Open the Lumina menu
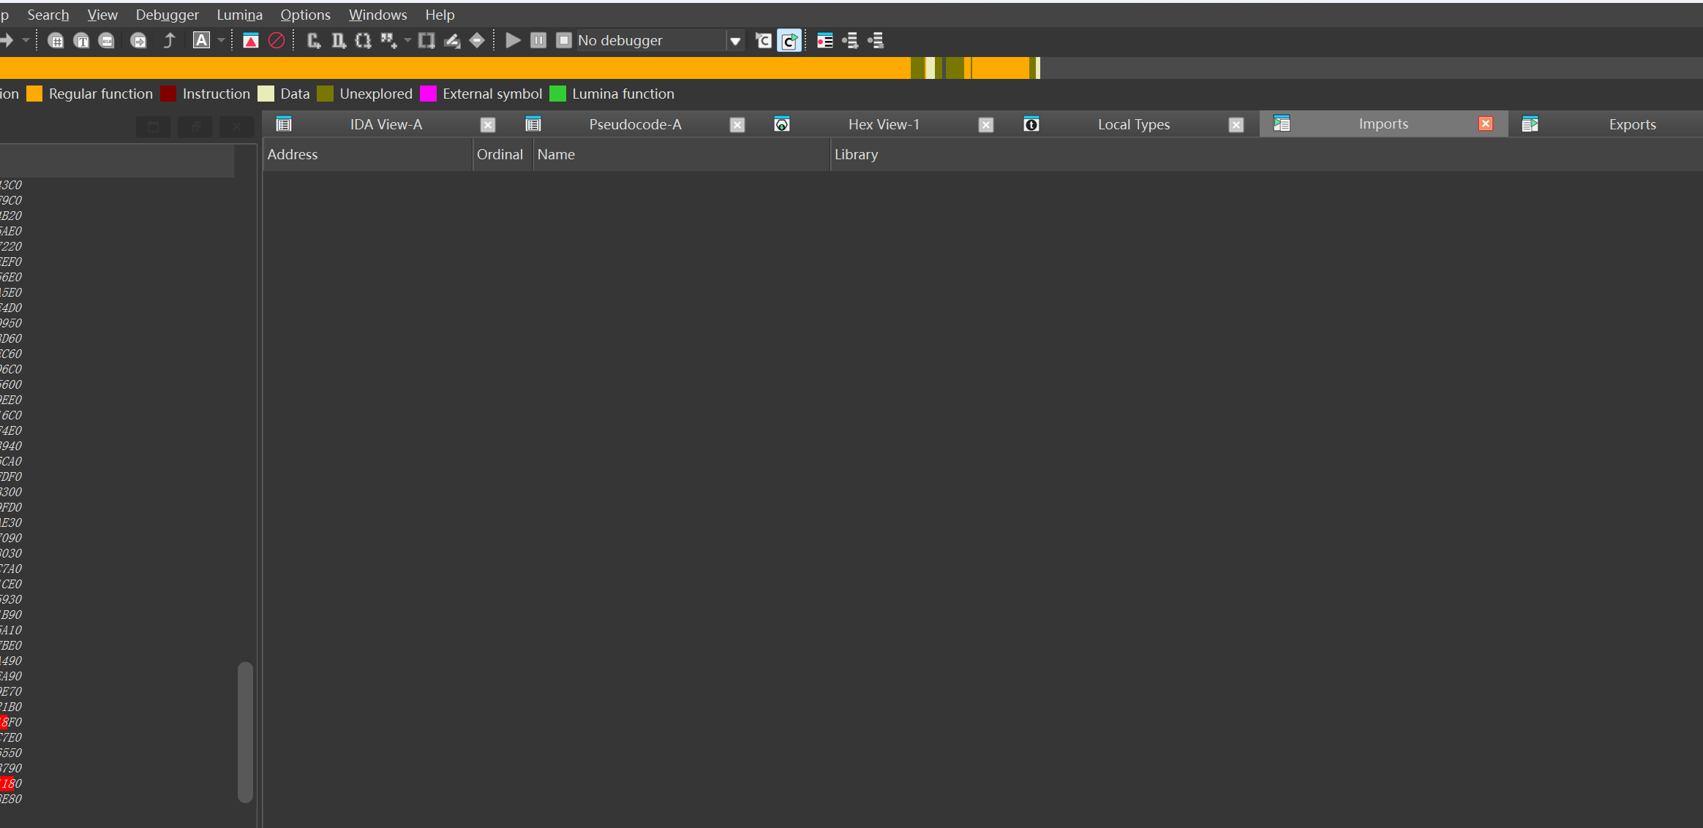The image size is (1703, 828). pos(239,15)
